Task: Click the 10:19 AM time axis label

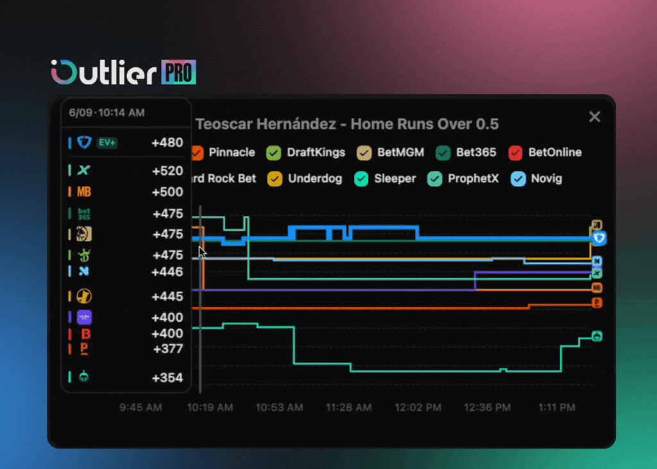Action: point(210,407)
